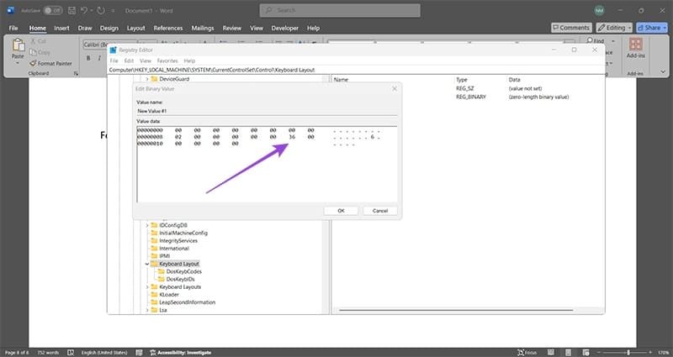673x357 pixels.
Task: Click the Cut scissors icon
Action: point(34,41)
